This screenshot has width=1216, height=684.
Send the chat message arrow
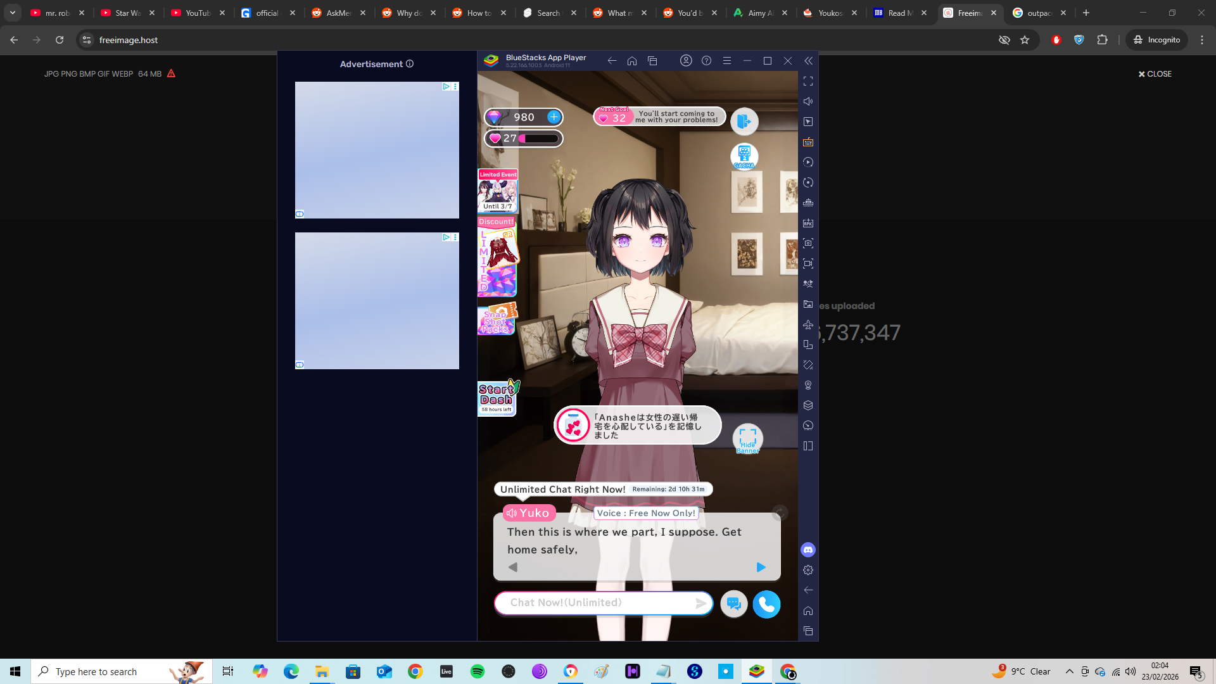click(x=701, y=604)
